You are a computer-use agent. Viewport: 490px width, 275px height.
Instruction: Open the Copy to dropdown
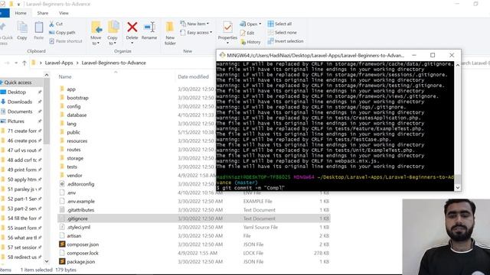pos(113,33)
